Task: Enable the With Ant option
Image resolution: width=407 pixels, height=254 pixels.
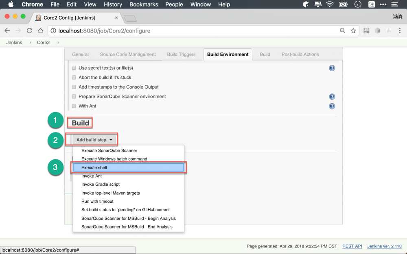Action: 74,106
